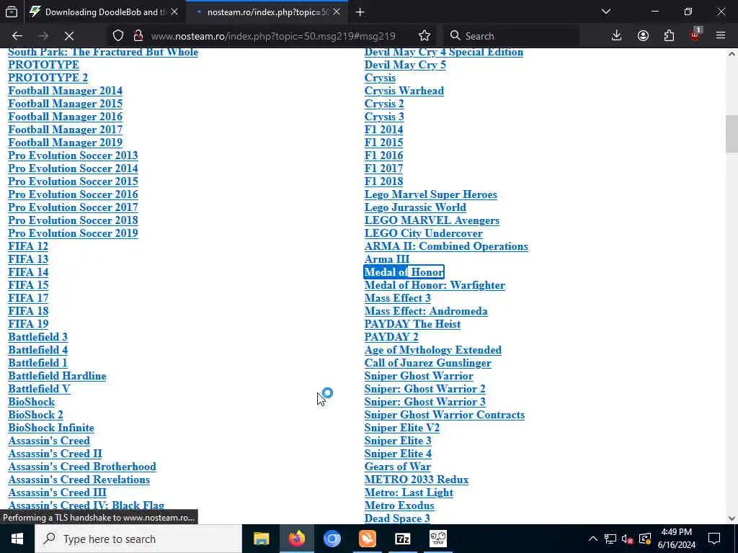Open Football Manager 2017 link

tap(65, 130)
